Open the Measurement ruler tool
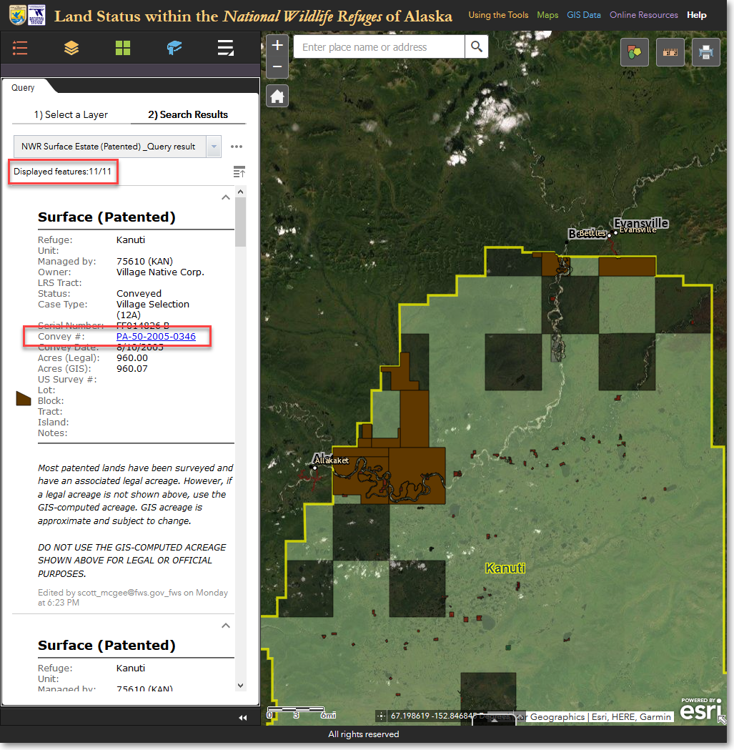 (670, 52)
